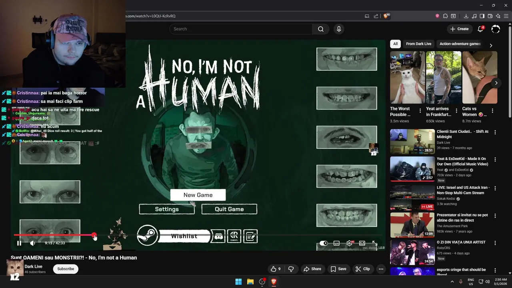Image resolution: width=512 pixels, height=288 pixels.
Task: Show more filter chips with arrow
Action: [x=491, y=45]
